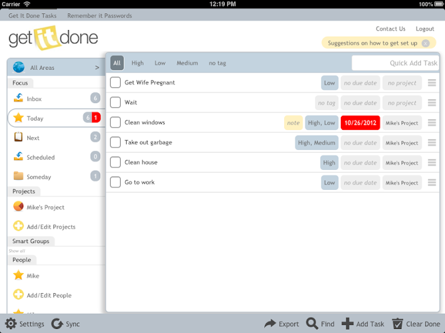Click the Add Task plus icon
The height and width of the screenshot is (333, 445).
348,324
